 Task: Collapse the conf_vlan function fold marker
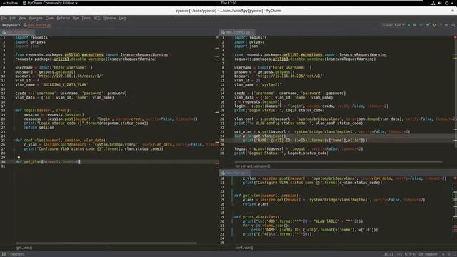click(x=14, y=141)
